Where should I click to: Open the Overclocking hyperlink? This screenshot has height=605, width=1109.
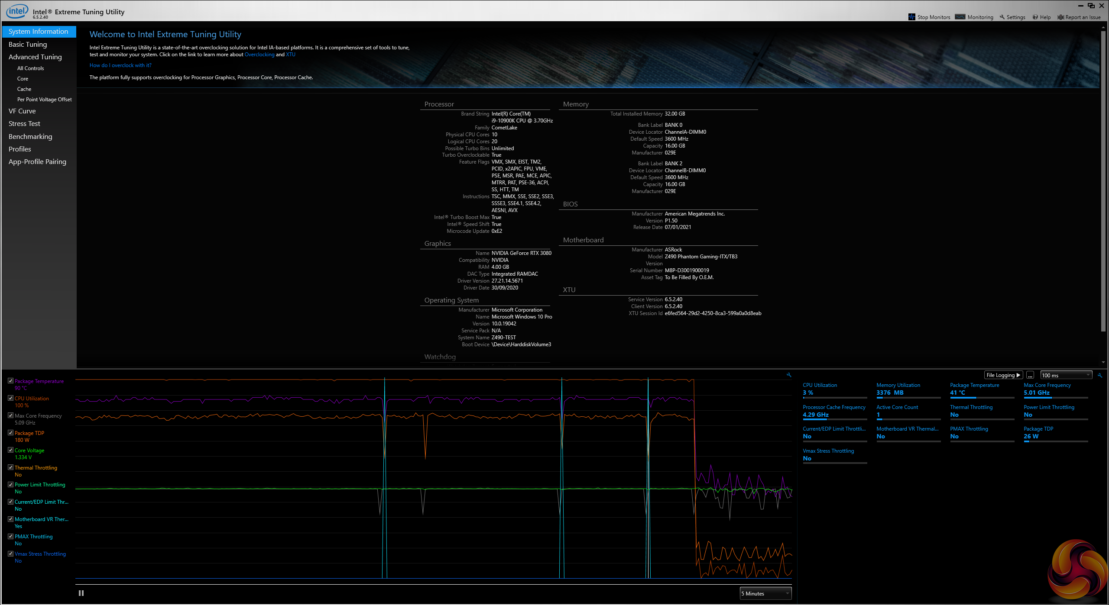tap(259, 55)
